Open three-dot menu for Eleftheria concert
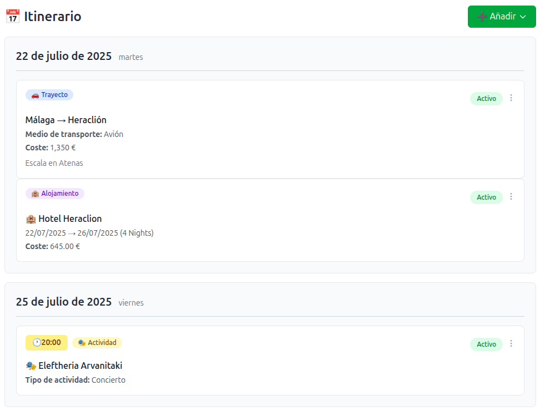Image resolution: width=545 pixels, height=411 pixels. point(511,344)
